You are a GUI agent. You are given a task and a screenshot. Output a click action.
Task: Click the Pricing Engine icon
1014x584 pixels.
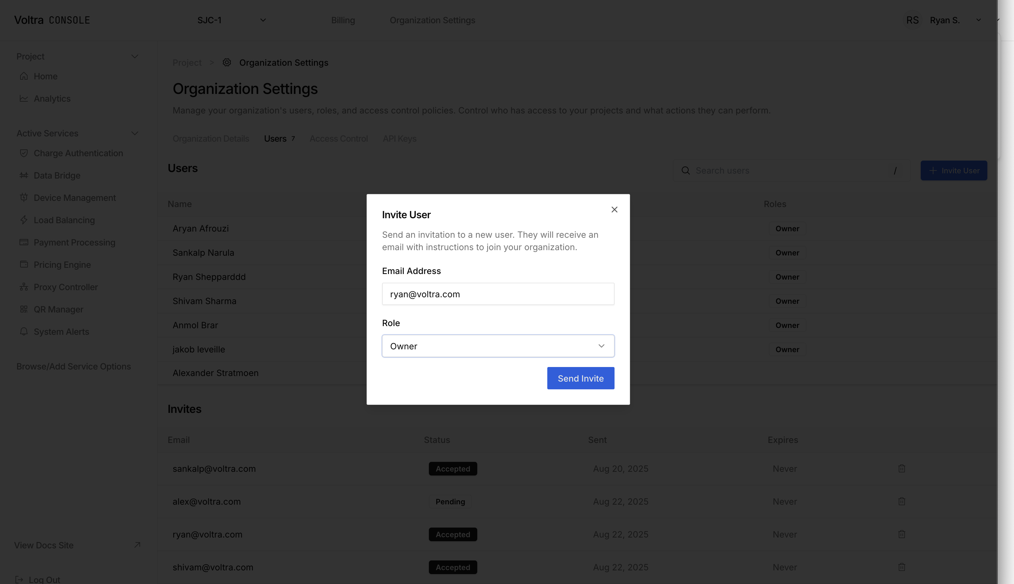tap(24, 264)
